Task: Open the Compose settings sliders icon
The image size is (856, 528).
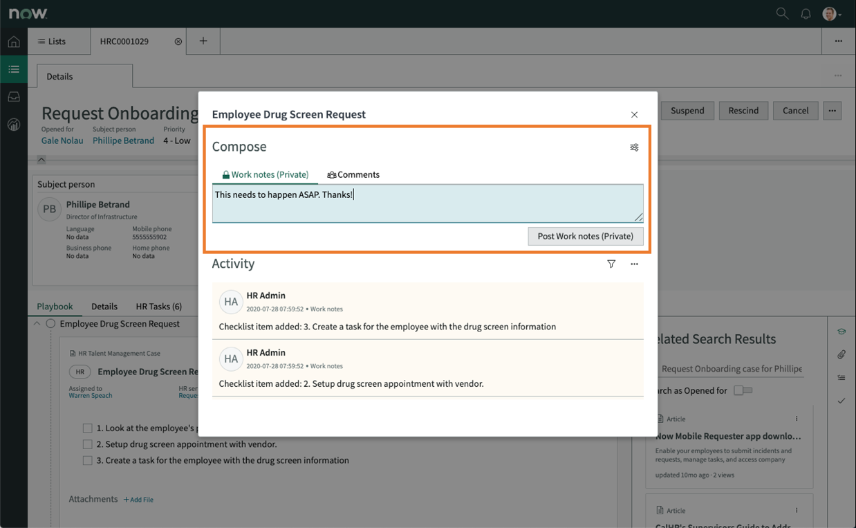Action: point(634,147)
